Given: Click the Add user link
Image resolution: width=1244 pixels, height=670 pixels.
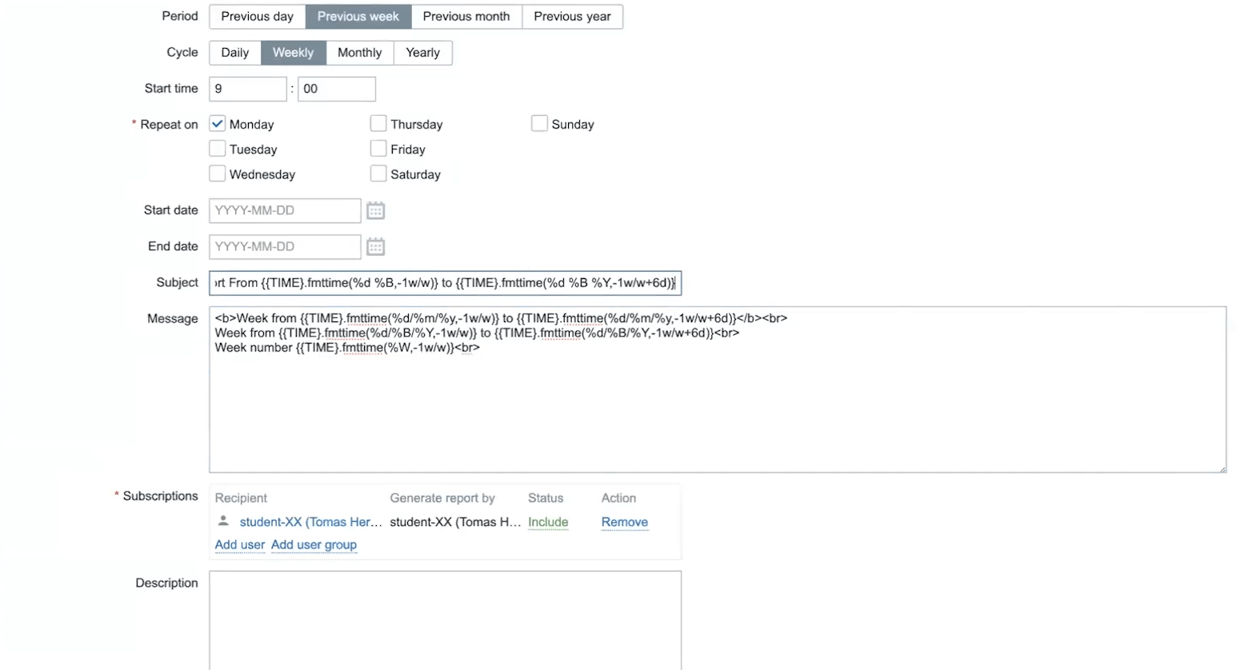Looking at the screenshot, I should click(239, 544).
